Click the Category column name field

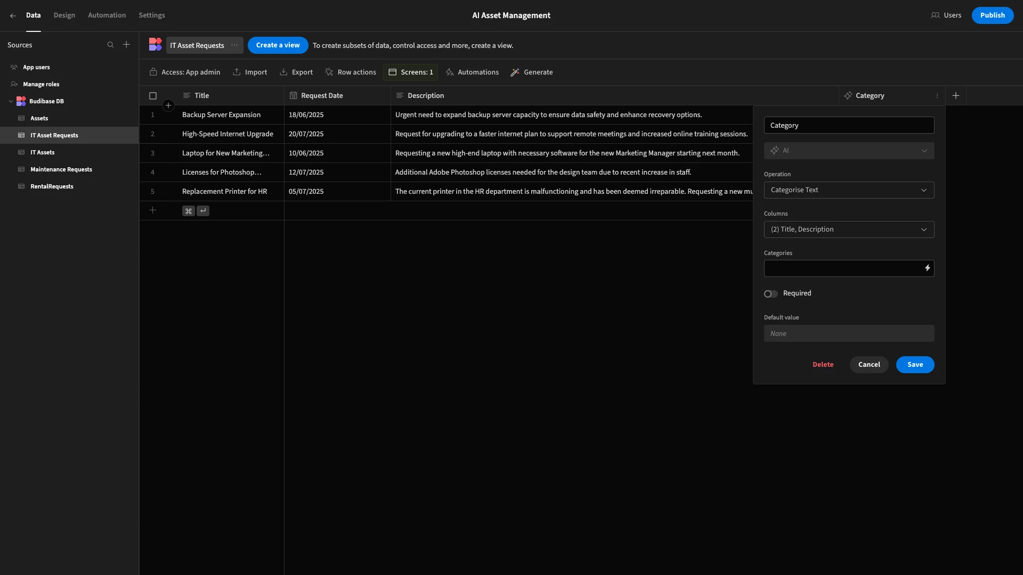point(849,125)
